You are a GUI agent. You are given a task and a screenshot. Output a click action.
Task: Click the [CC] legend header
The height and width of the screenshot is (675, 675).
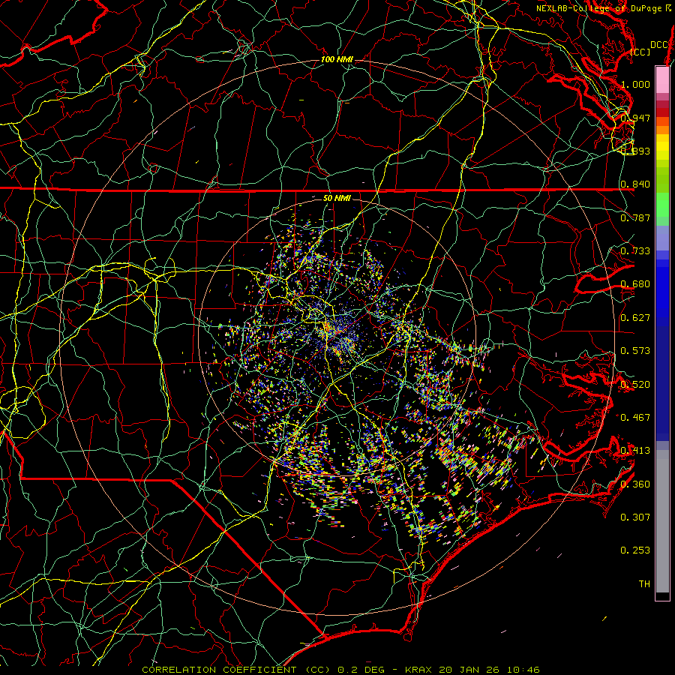640,52
